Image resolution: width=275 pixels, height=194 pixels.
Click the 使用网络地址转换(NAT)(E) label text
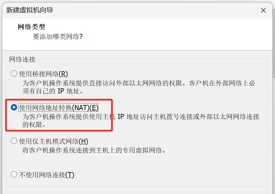[59, 108]
